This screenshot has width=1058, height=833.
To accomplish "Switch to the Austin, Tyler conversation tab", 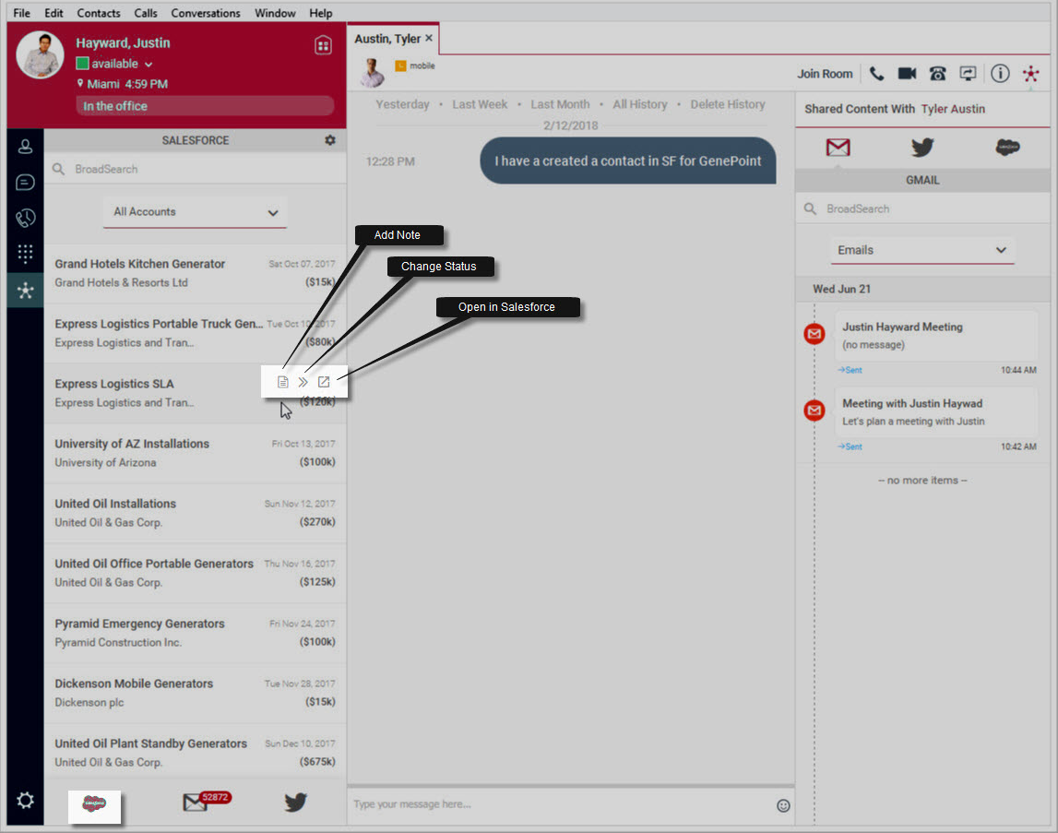I will point(387,39).
